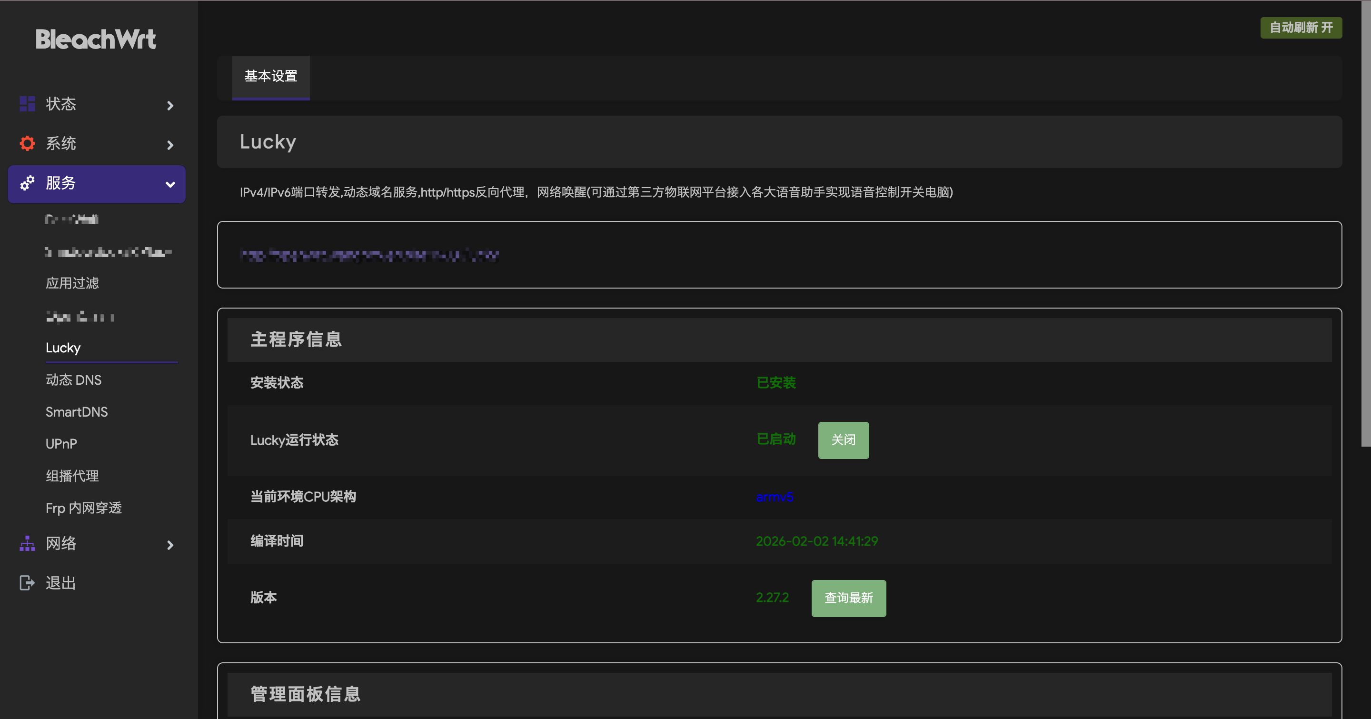Click 查询最新 to check latest version
This screenshot has height=719, width=1371.
848,598
